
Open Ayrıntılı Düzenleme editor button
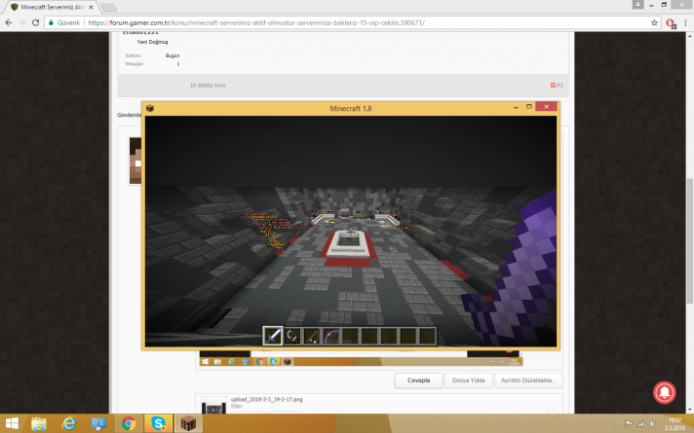tap(528, 380)
